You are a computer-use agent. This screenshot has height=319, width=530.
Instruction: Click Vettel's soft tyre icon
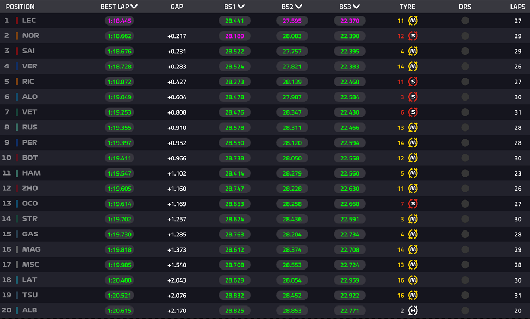[x=413, y=112]
